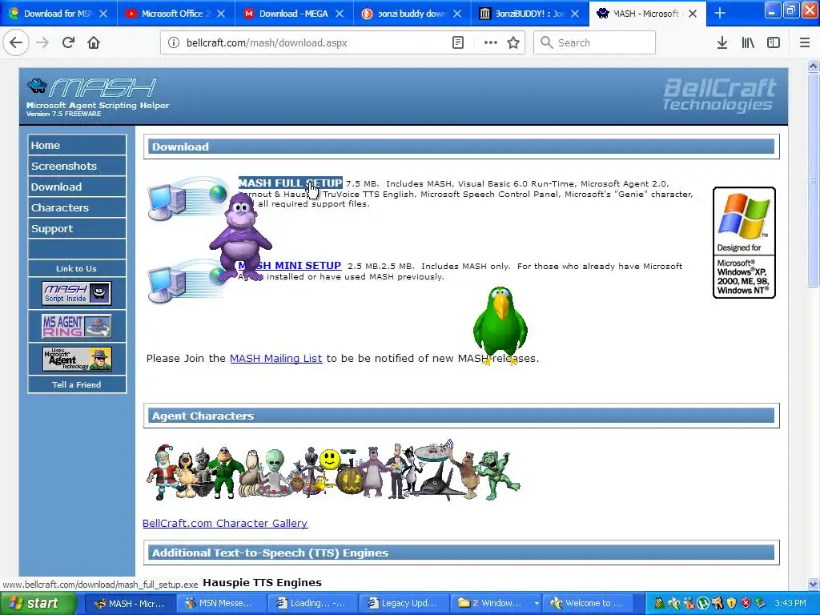Open Support in the MASH sidebar
The image size is (820, 615).
pos(77,229)
